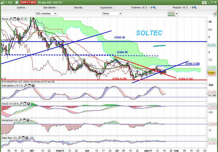The width and height of the screenshot is (218, 152).
Task: Maximize the MACD panel
Action: pyautogui.click(x=25, y=104)
